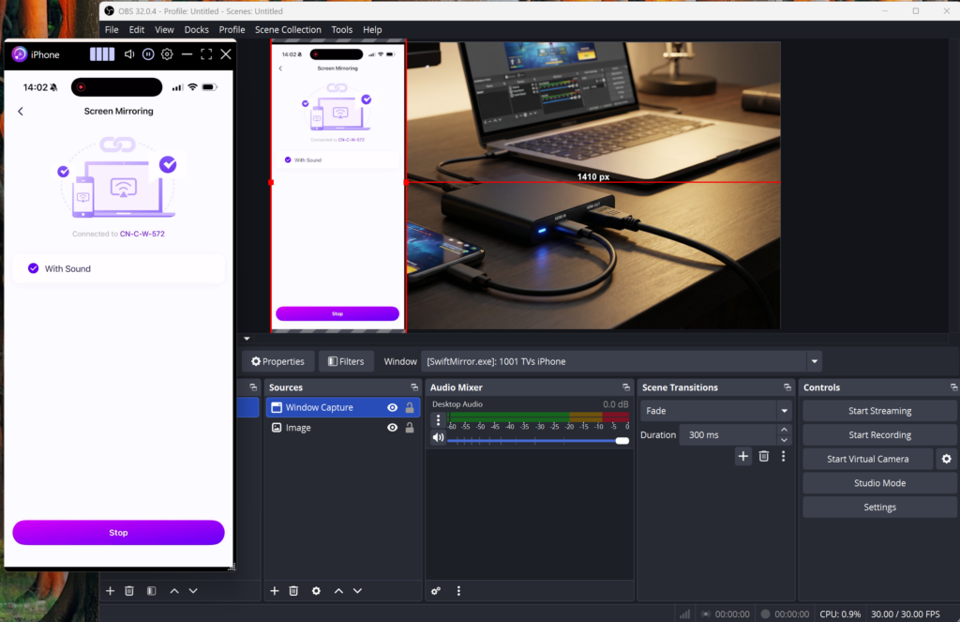Viewport: 960px width, 622px height.
Task: Click the speaker icon in iPhone titlebar
Action: coord(129,54)
